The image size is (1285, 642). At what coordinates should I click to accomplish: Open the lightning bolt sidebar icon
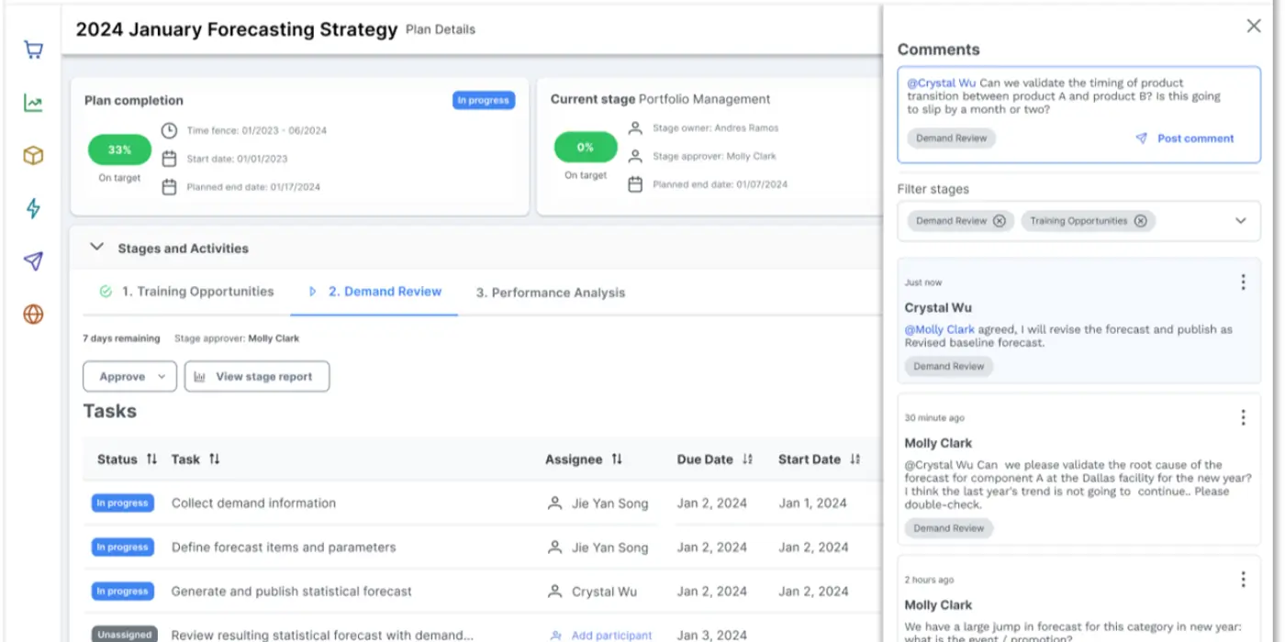(33, 208)
